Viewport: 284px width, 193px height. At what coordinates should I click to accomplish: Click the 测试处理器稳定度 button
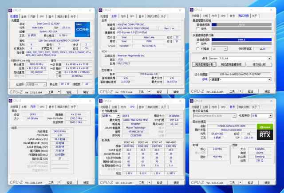(x=231, y=64)
